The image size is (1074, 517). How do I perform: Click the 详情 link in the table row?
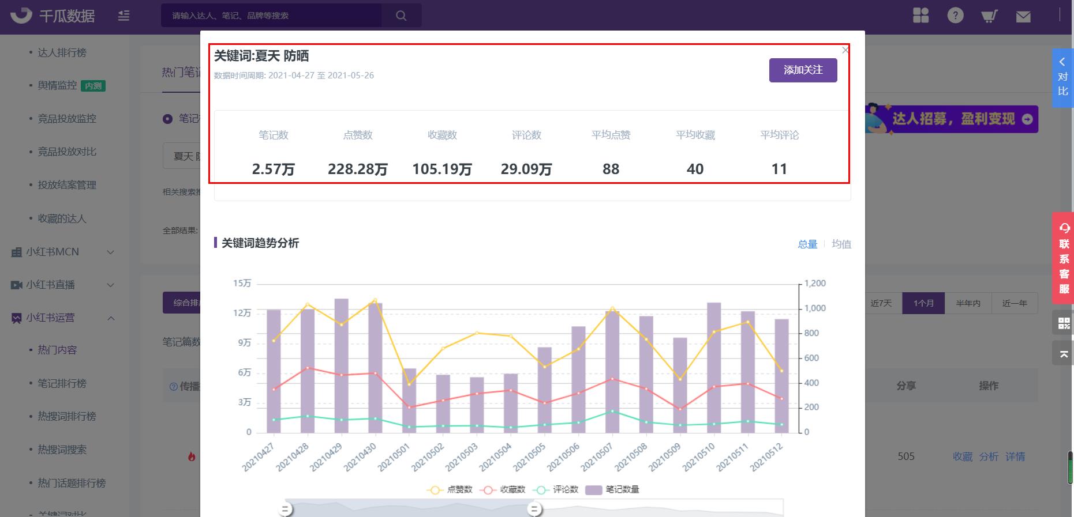tap(1015, 456)
